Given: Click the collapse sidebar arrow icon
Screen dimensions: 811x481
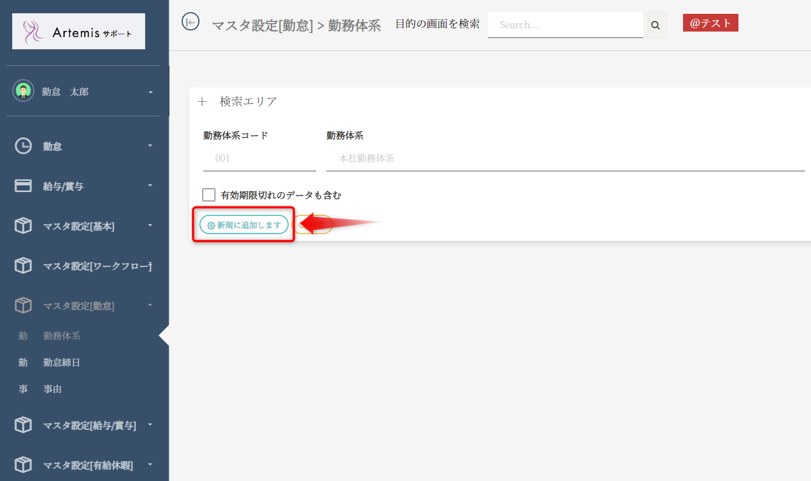Looking at the screenshot, I should pos(191,22).
